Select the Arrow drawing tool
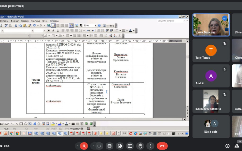The image size is (242, 151). [x=17, y=124]
